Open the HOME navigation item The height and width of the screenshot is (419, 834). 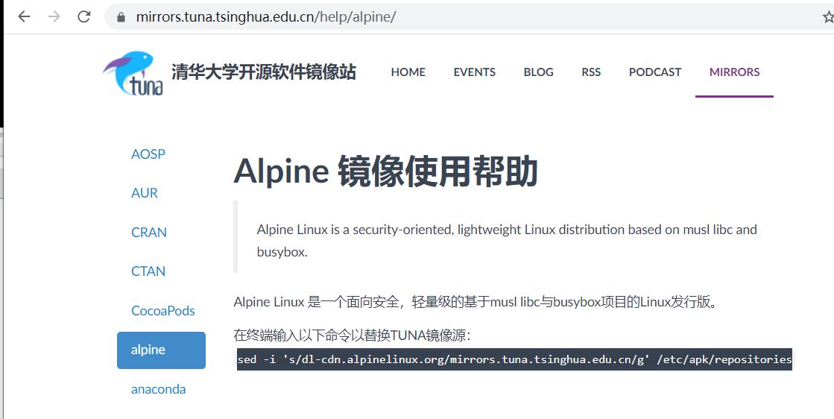tap(408, 72)
